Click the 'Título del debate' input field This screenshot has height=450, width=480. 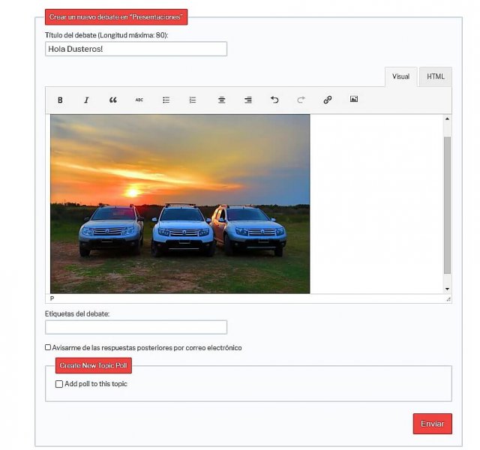[136, 49]
